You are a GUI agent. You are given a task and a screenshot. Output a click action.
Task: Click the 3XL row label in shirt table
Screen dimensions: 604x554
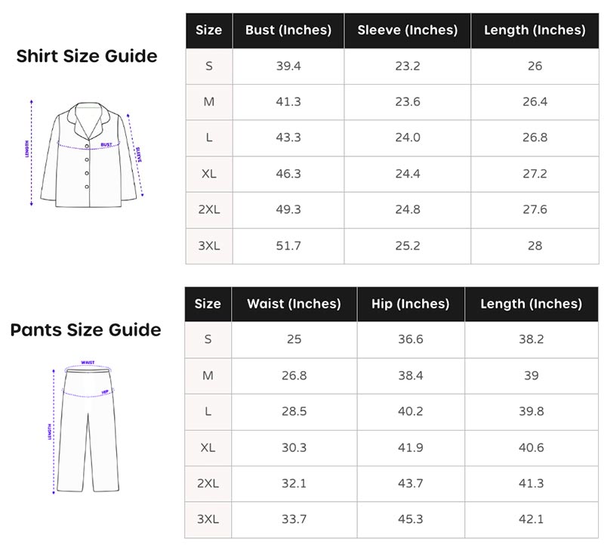click(209, 246)
